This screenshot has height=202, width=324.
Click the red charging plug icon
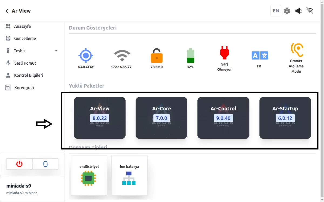(x=224, y=53)
